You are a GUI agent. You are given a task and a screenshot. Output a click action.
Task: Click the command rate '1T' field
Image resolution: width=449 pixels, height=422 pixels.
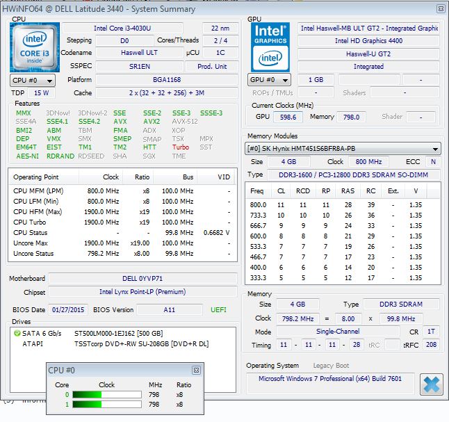431,332
